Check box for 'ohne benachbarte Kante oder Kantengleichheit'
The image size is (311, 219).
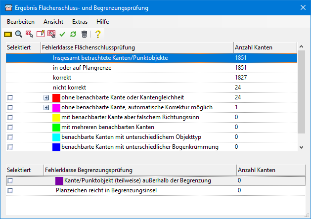pyautogui.click(x=10, y=98)
